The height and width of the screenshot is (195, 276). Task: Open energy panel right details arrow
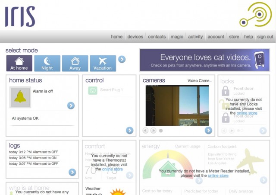point(263,180)
